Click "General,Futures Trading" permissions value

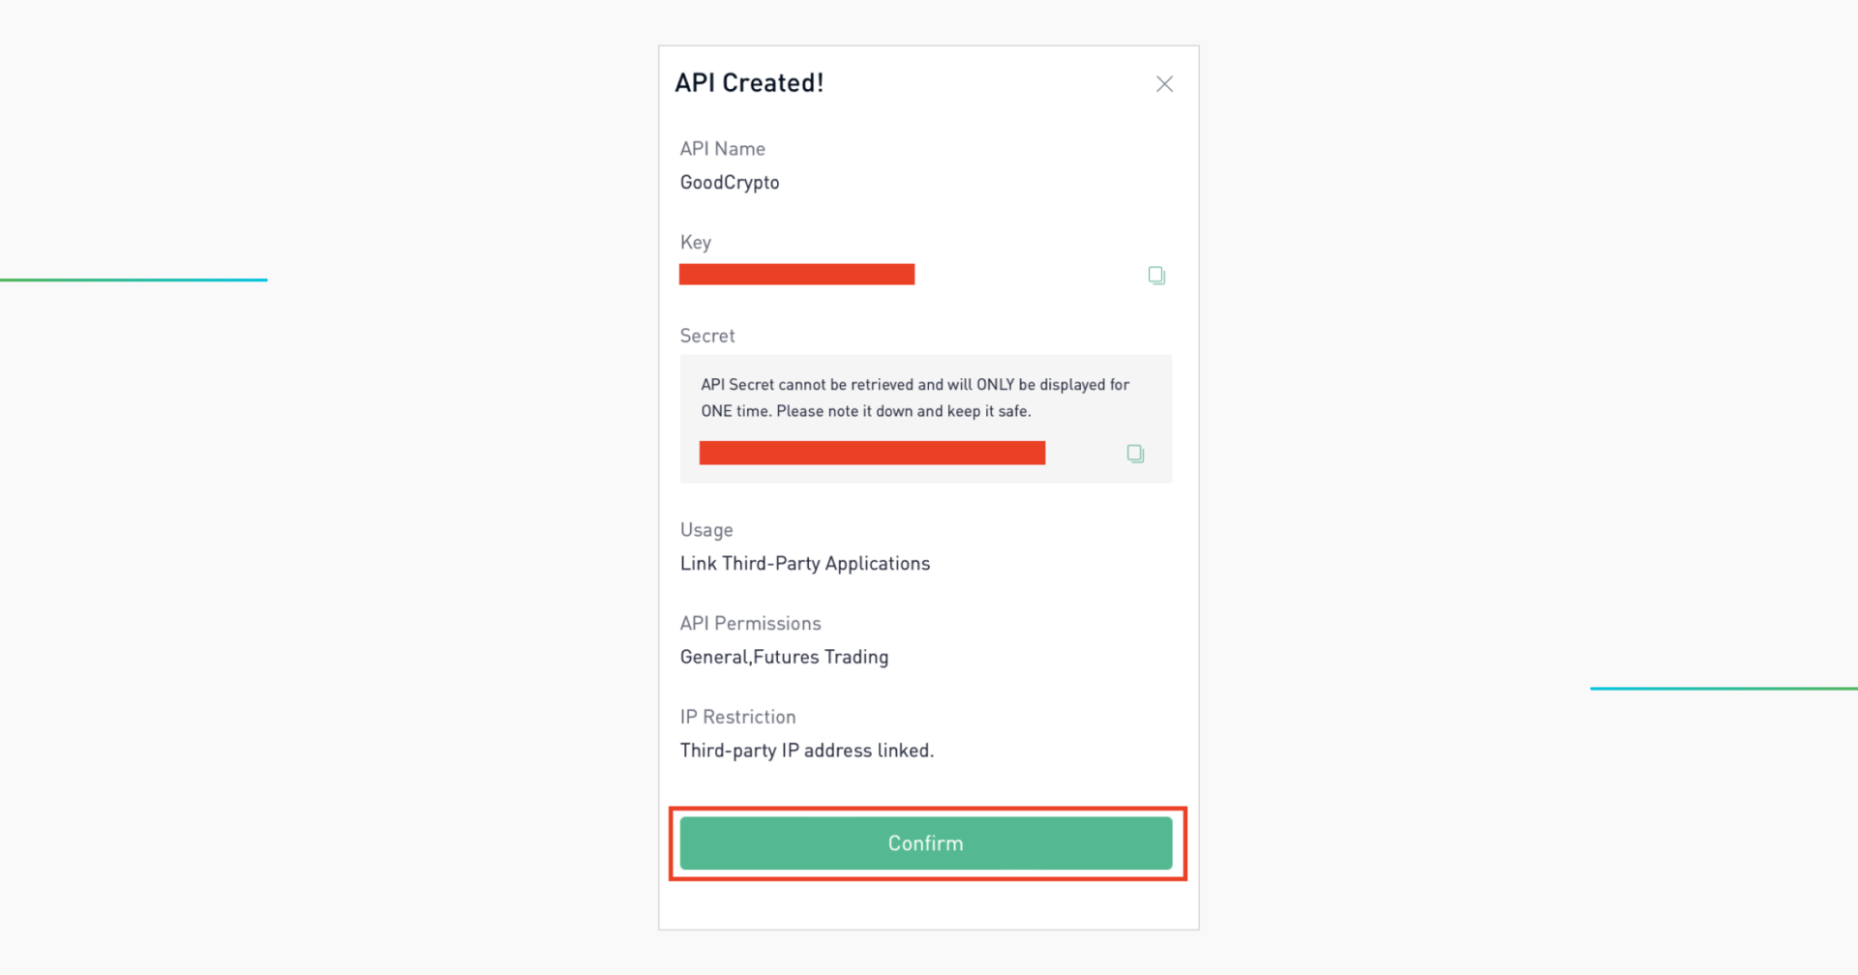[x=784, y=658]
